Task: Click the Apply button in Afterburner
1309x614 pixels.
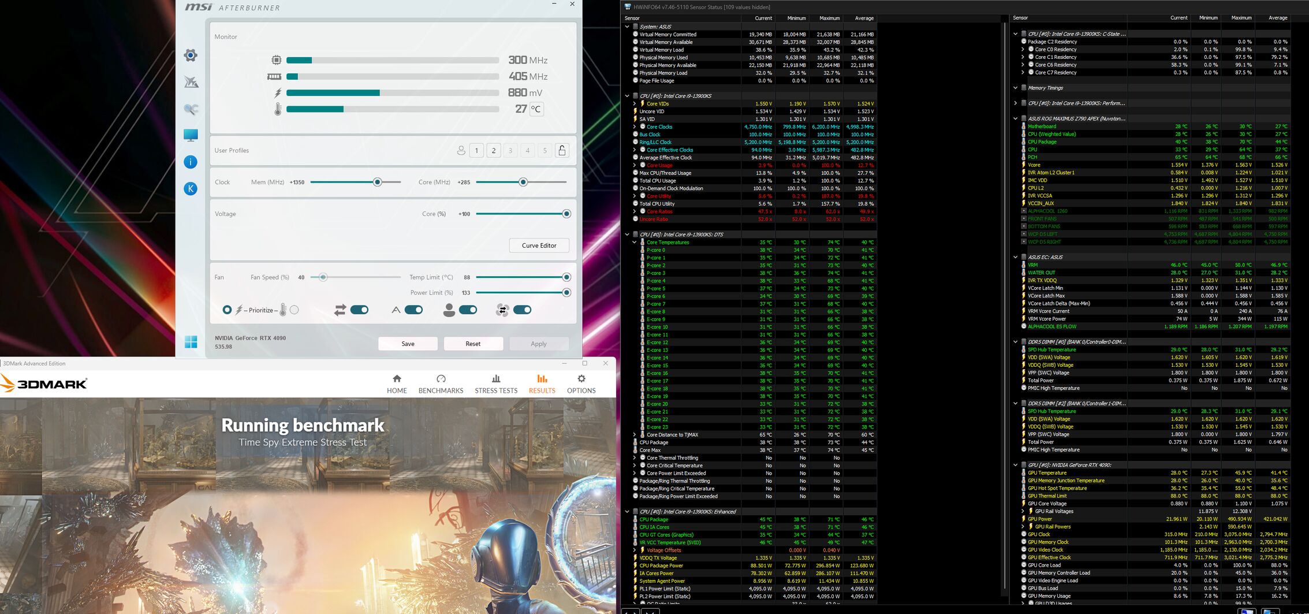Action: (539, 344)
